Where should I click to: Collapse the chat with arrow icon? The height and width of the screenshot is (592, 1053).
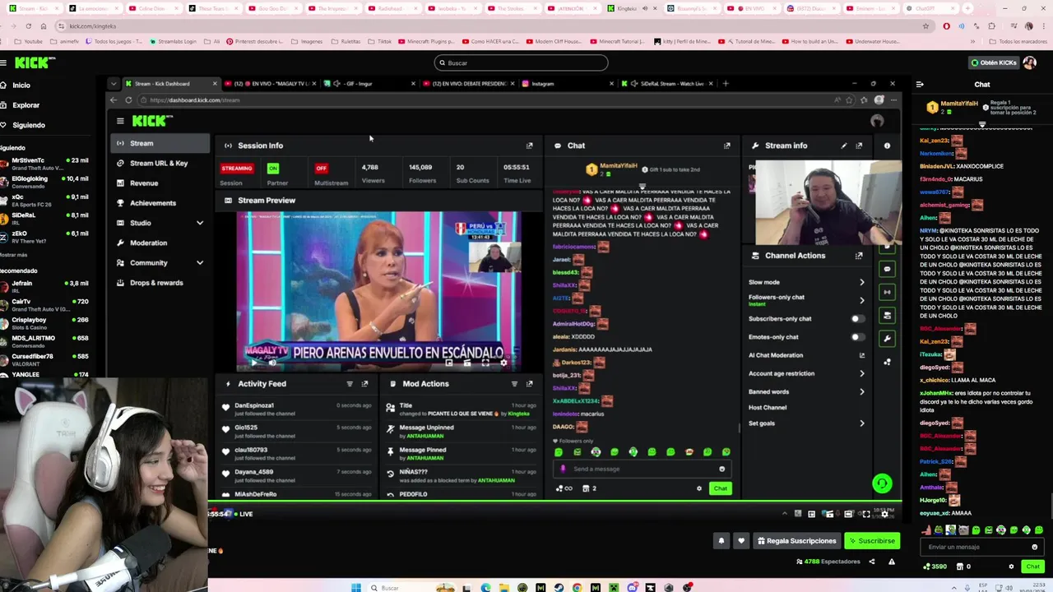(920, 84)
